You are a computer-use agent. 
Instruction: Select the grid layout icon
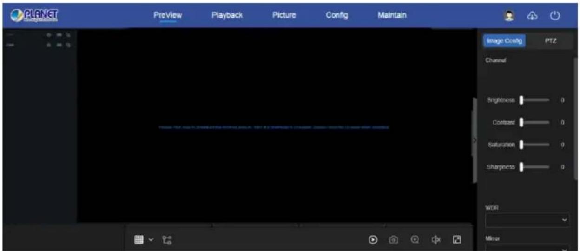(139, 239)
